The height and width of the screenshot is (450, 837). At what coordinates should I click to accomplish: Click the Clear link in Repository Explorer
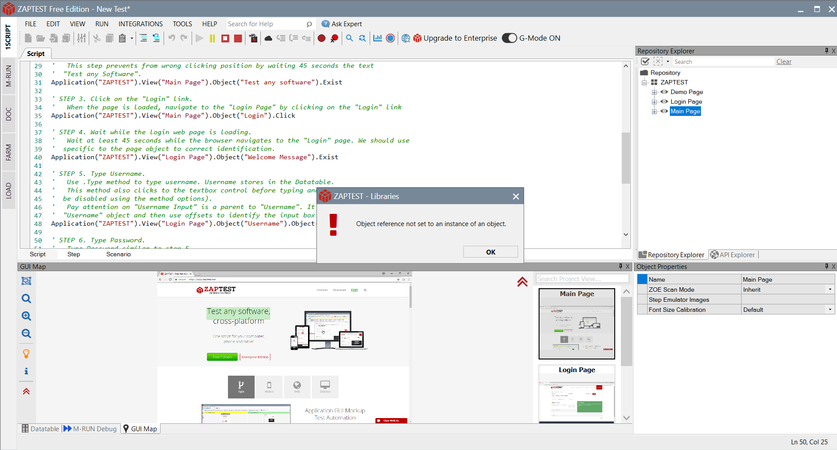(x=784, y=62)
